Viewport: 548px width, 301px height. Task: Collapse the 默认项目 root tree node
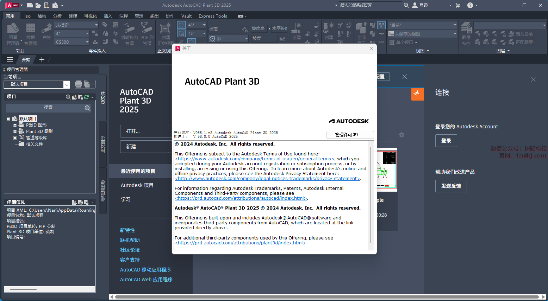coord(8,119)
